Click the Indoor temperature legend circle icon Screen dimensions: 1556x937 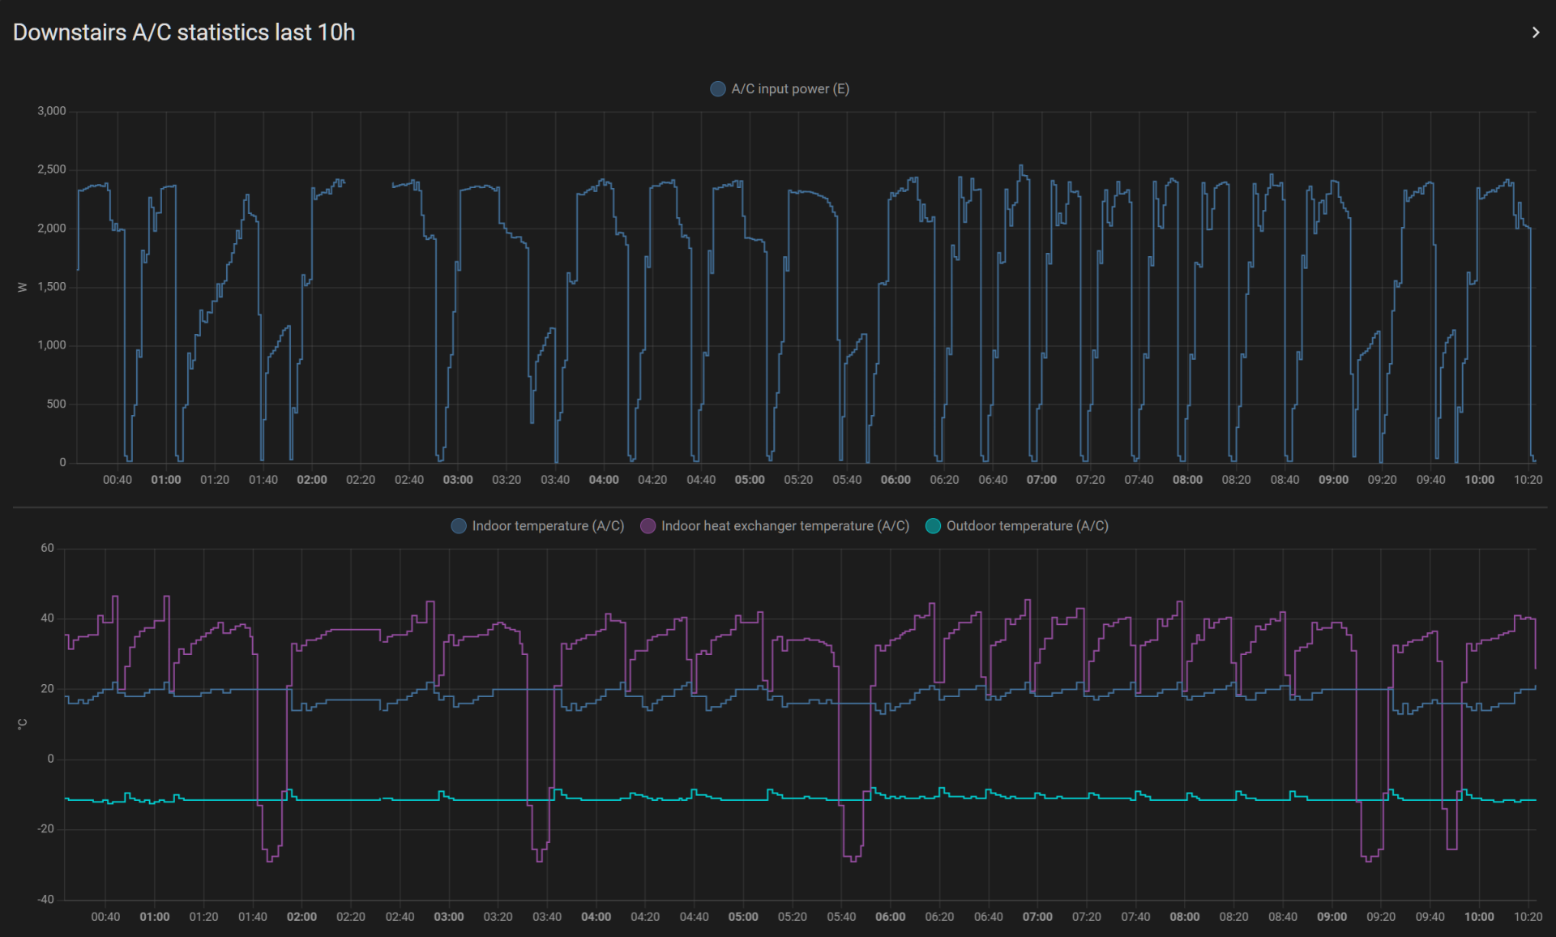tap(459, 526)
